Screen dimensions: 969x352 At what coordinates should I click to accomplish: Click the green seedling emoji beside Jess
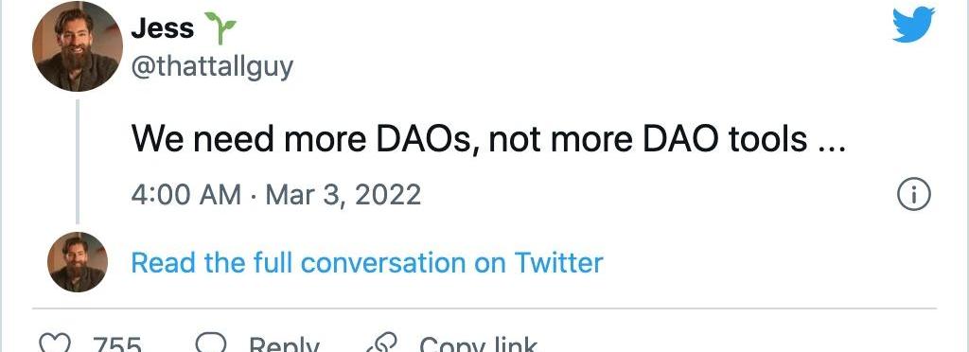[220, 27]
